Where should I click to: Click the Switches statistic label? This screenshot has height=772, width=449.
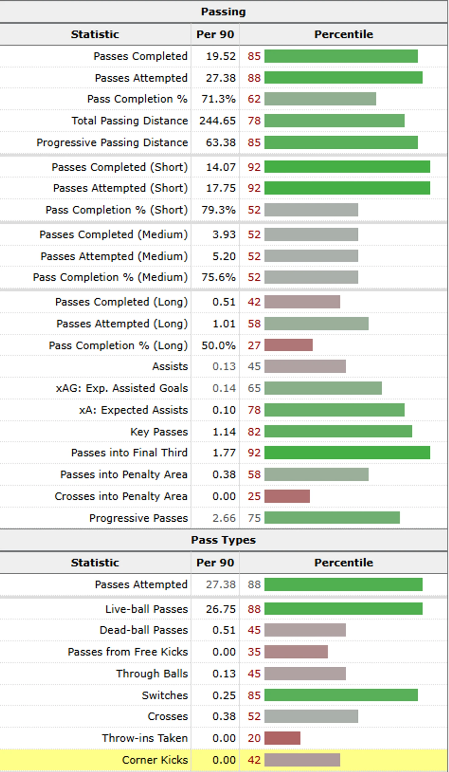[165, 695]
